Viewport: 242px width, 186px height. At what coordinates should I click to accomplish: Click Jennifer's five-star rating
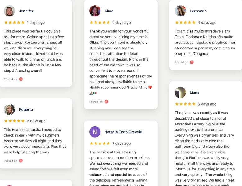14,22
